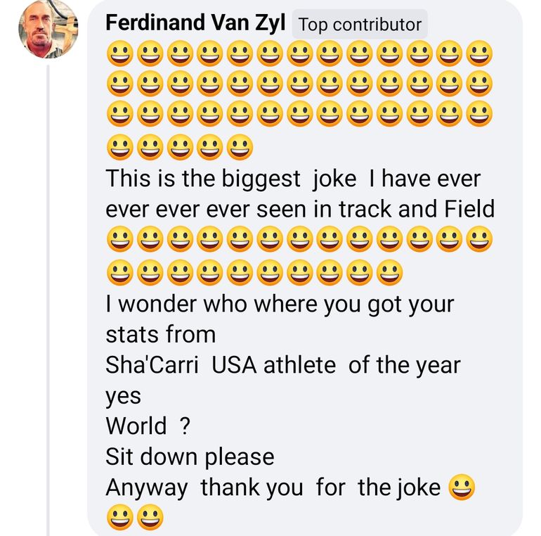Click the standalone word "yes"
The width and height of the screenshot is (541, 536).
123,396
